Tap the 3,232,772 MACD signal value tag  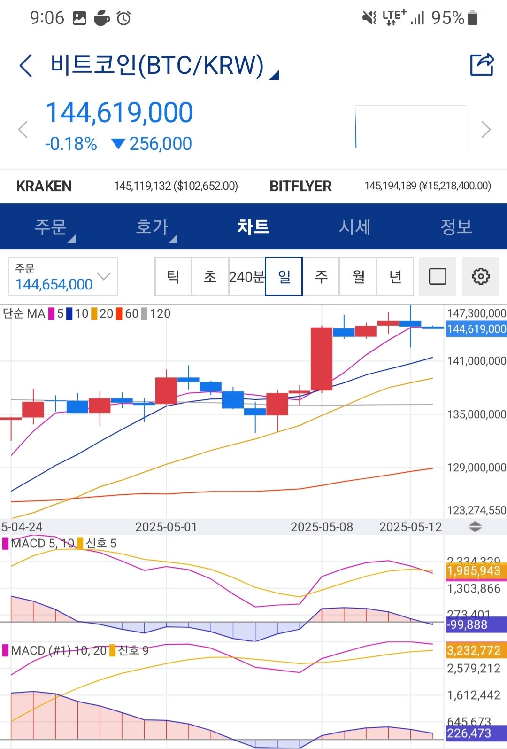(x=476, y=651)
